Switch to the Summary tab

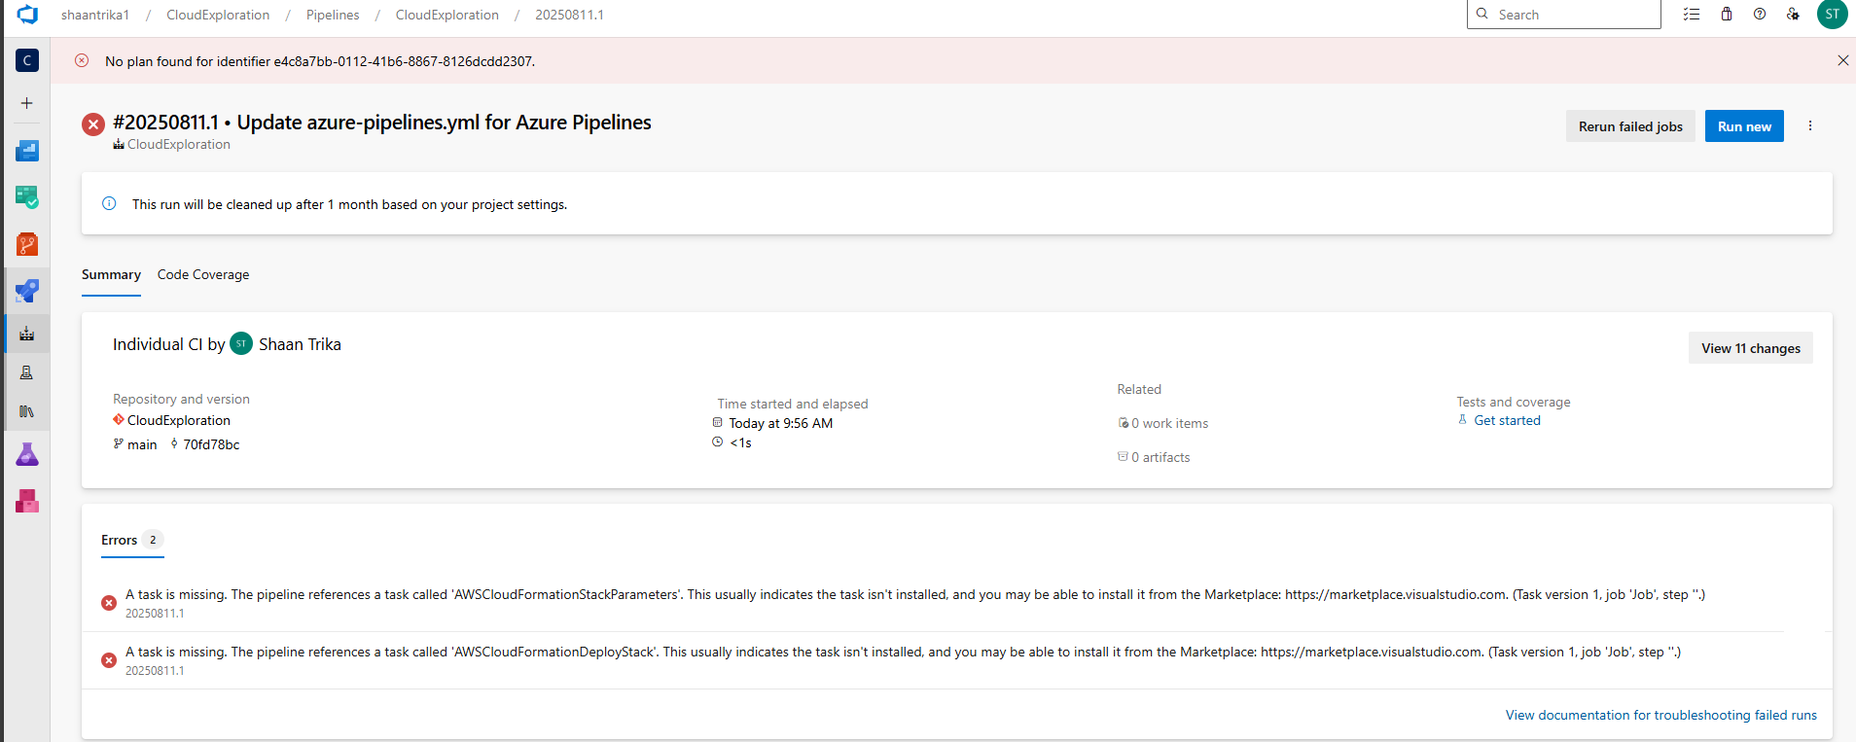tap(111, 275)
